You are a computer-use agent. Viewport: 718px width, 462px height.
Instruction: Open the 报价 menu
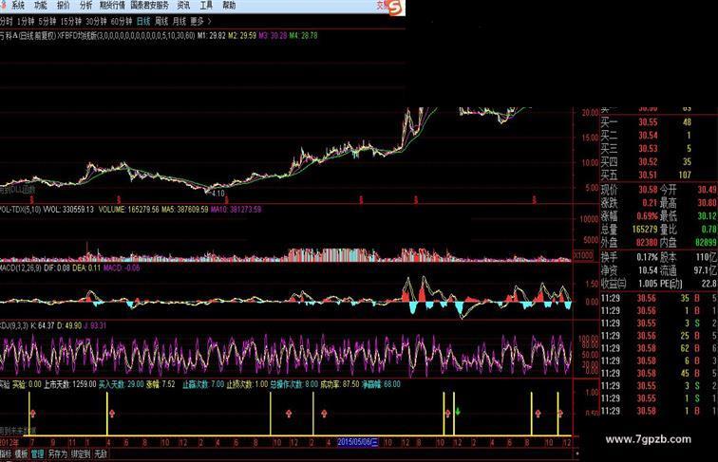click(64, 6)
